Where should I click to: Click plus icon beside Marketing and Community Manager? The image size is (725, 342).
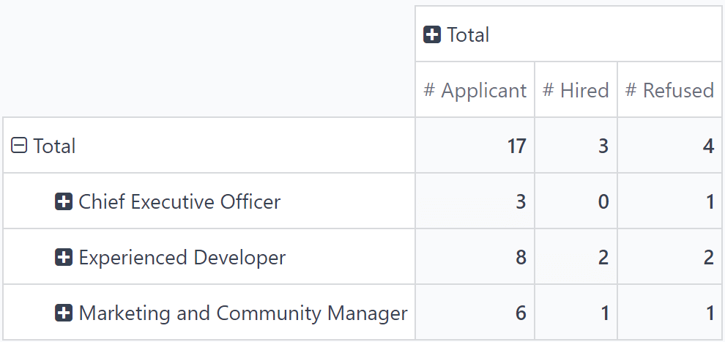click(x=64, y=313)
